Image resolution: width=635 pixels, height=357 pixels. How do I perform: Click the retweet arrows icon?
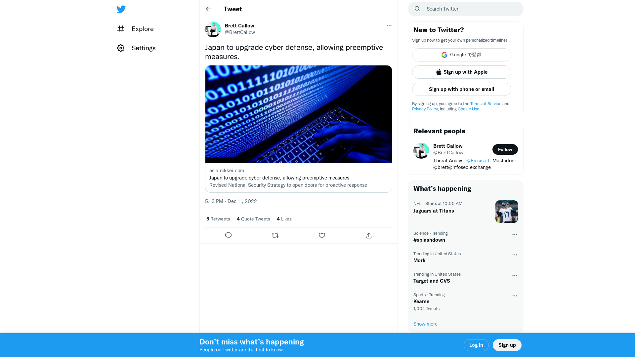tap(275, 235)
